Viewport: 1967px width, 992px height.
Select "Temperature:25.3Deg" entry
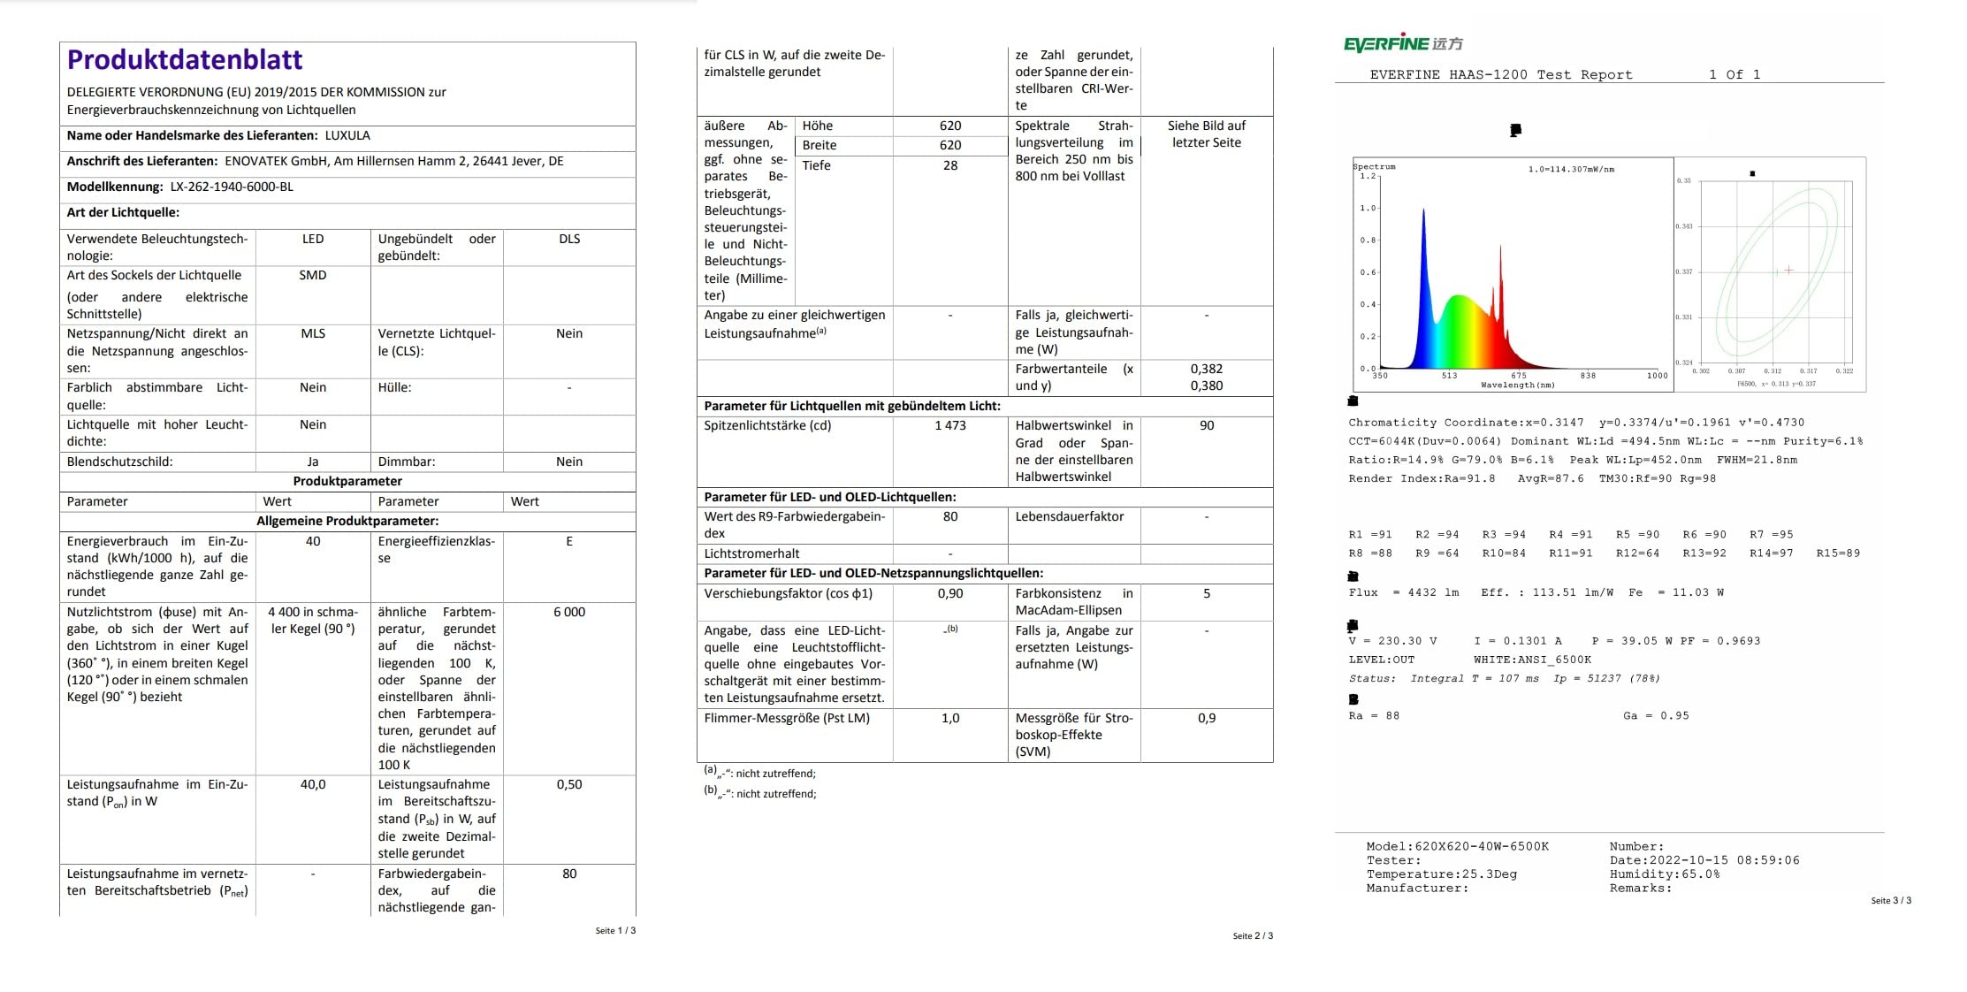coord(1442,874)
